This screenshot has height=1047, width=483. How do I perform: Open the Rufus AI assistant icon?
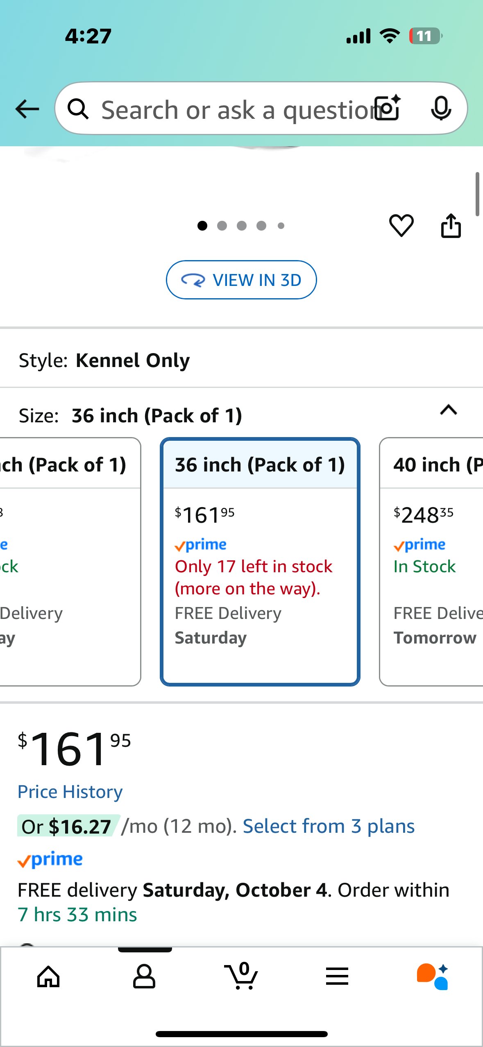tap(433, 977)
